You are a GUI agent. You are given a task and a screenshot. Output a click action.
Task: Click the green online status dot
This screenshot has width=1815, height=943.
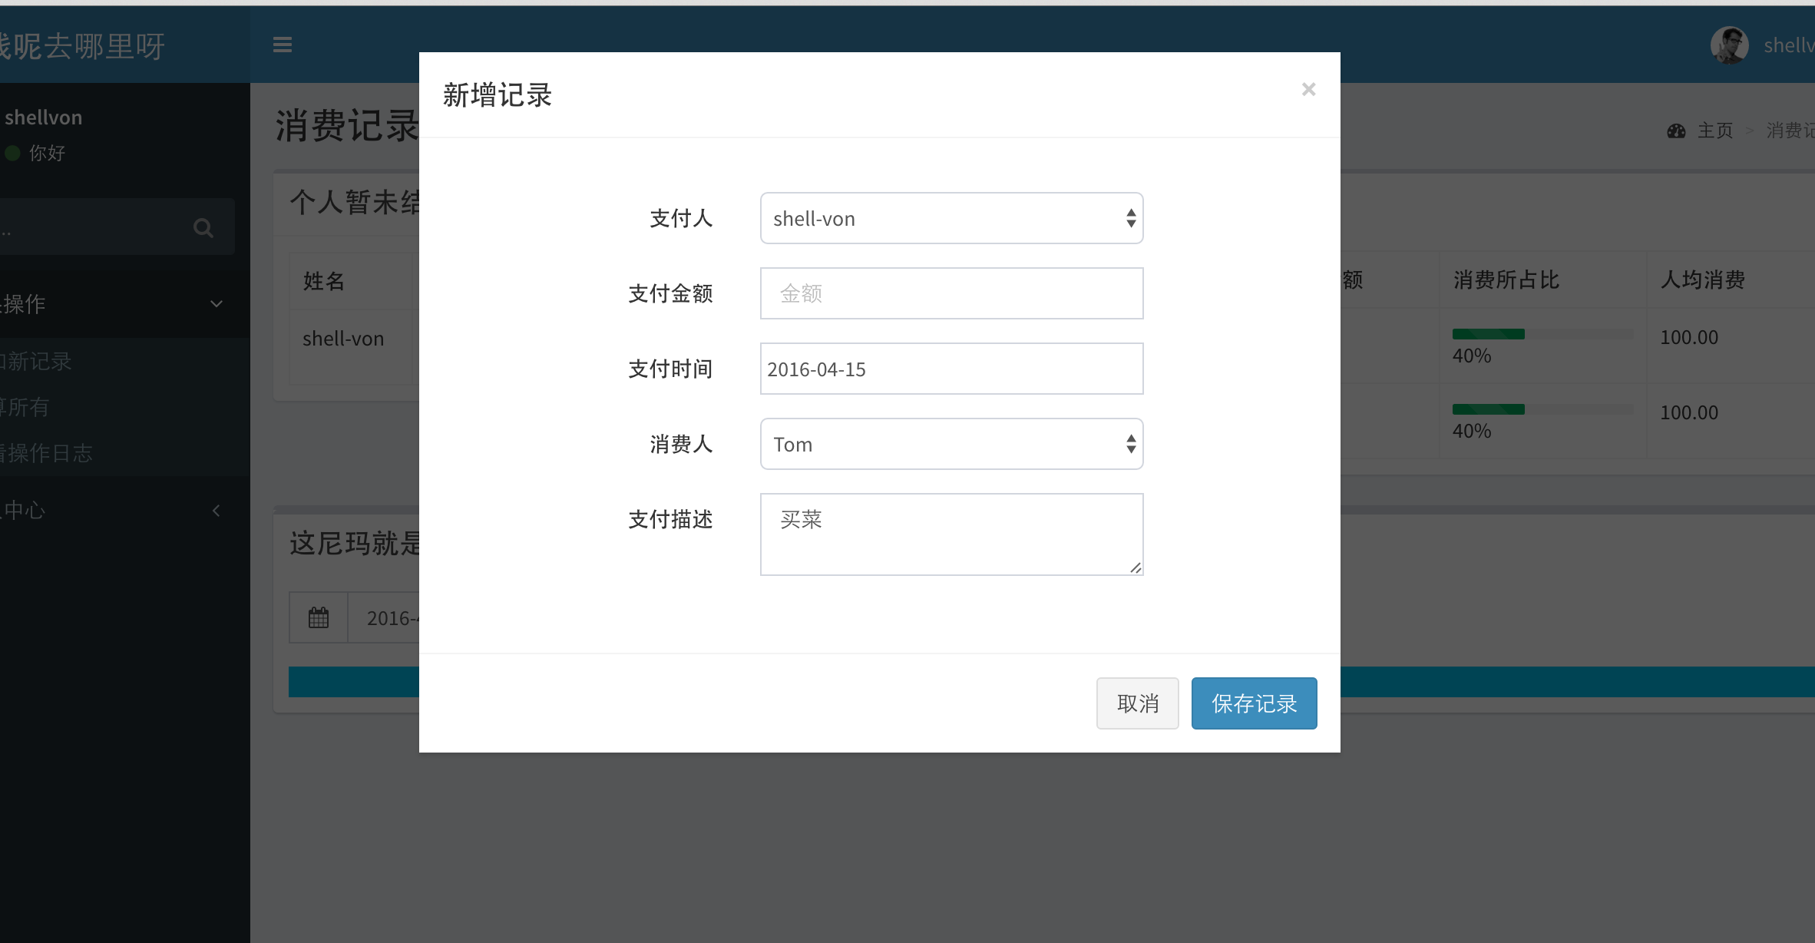(12, 153)
